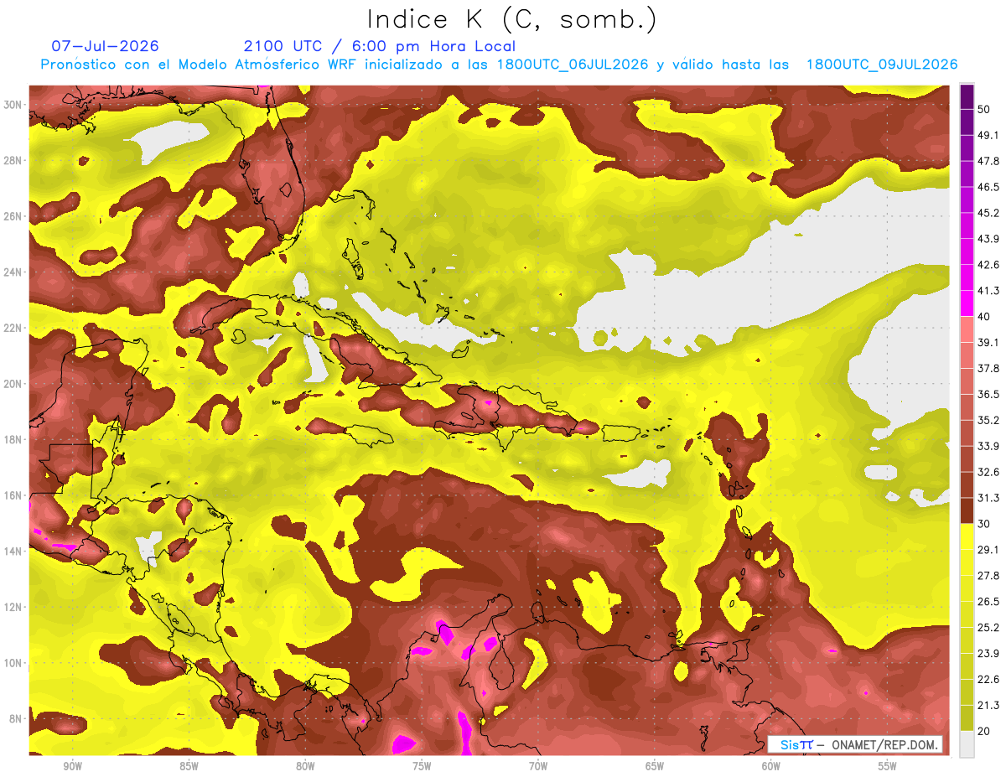
Task: Click the 'Indice K (C, somb.)' title
Action: pos(512,20)
